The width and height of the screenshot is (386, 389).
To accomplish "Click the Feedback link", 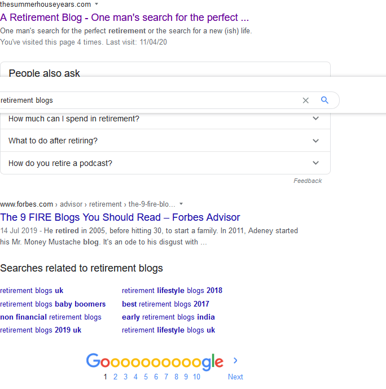I will coord(308,181).
